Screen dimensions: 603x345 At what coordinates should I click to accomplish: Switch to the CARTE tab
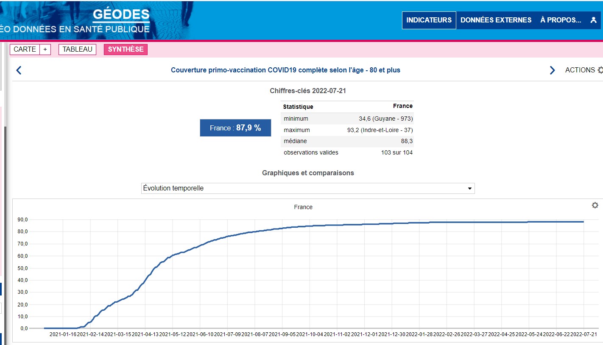point(25,50)
